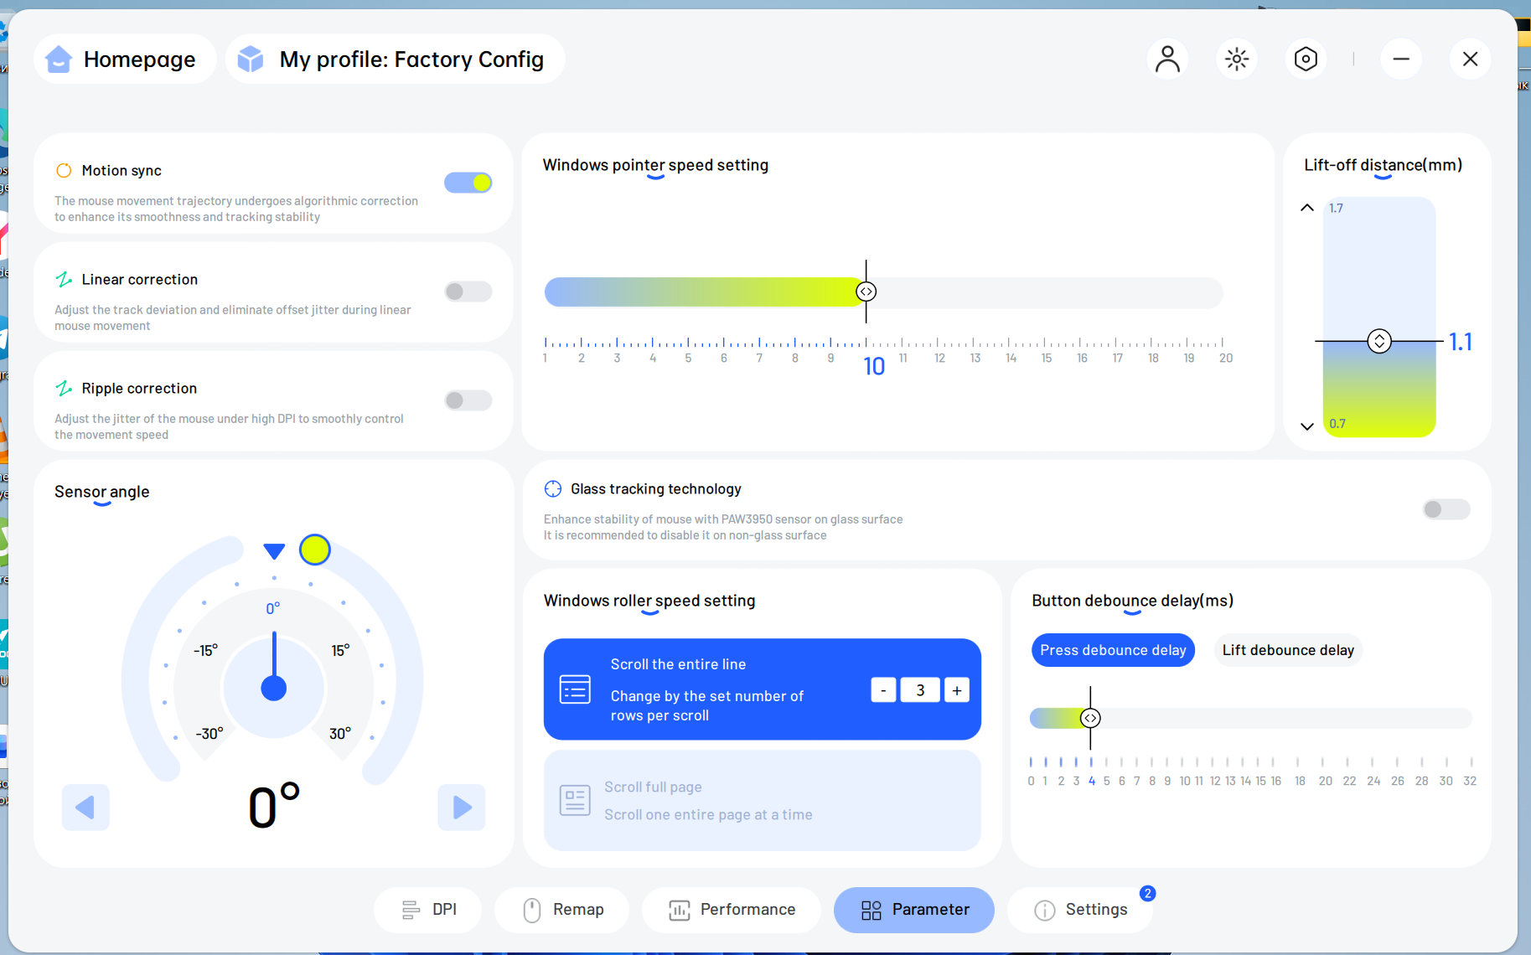Image resolution: width=1531 pixels, height=955 pixels.
Task: Increase lift-off distance with up chevron
Action: 1307,208
